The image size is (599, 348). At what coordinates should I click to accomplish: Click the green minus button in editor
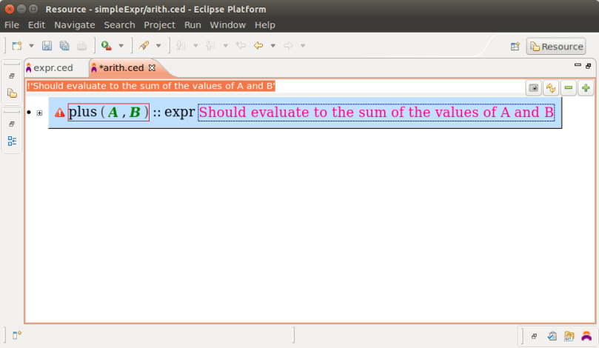click(569, 88)
